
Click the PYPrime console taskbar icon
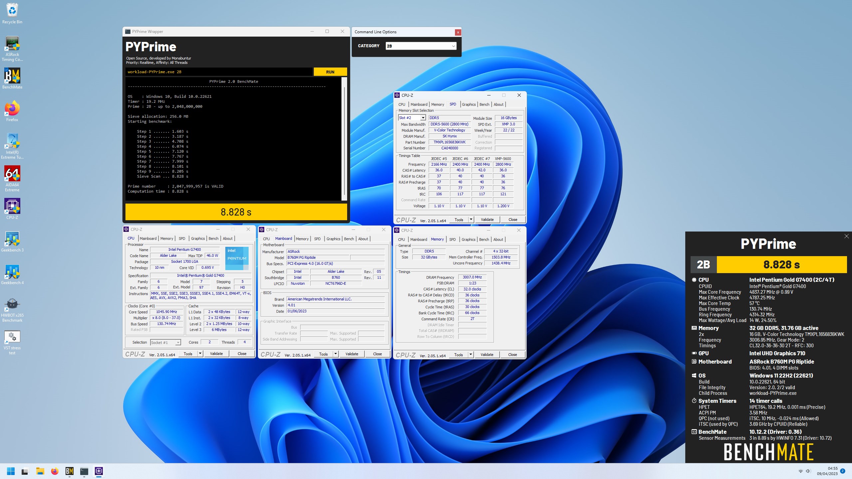84,471
